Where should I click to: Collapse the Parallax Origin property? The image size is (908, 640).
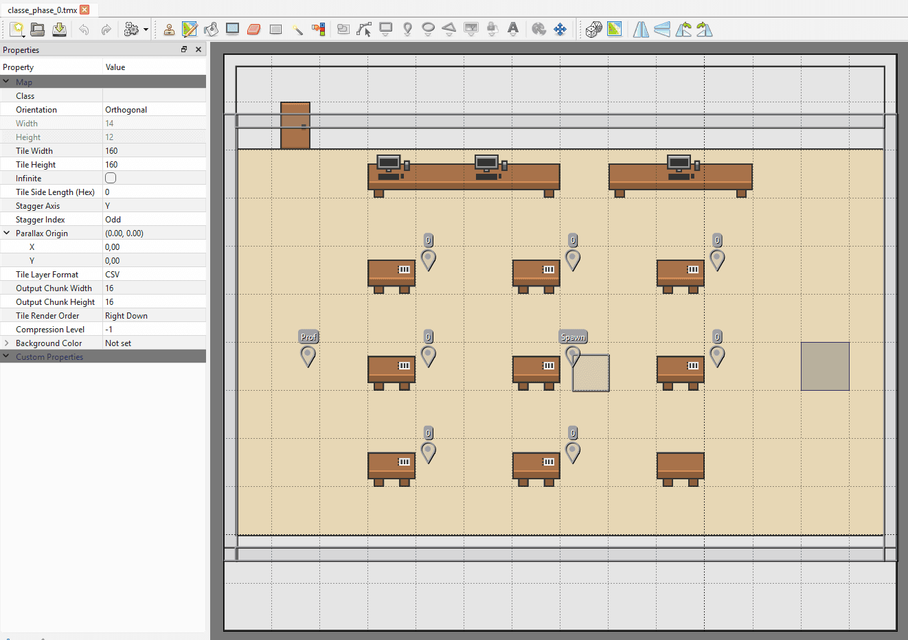tap(6, 233)
